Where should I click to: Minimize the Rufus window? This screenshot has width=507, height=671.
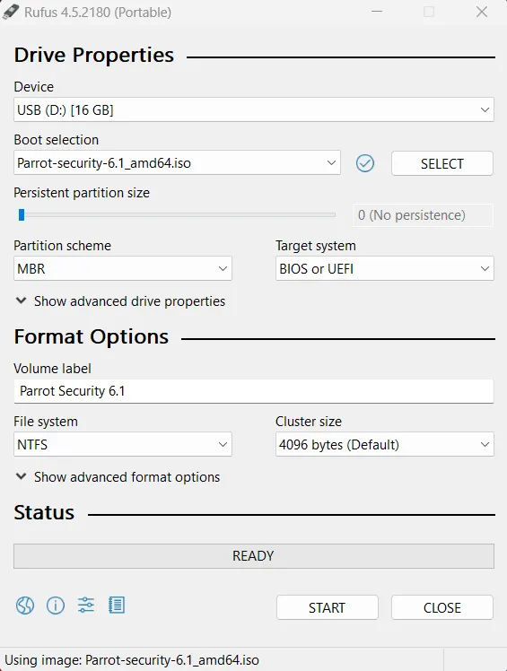(x=377, y=12)
